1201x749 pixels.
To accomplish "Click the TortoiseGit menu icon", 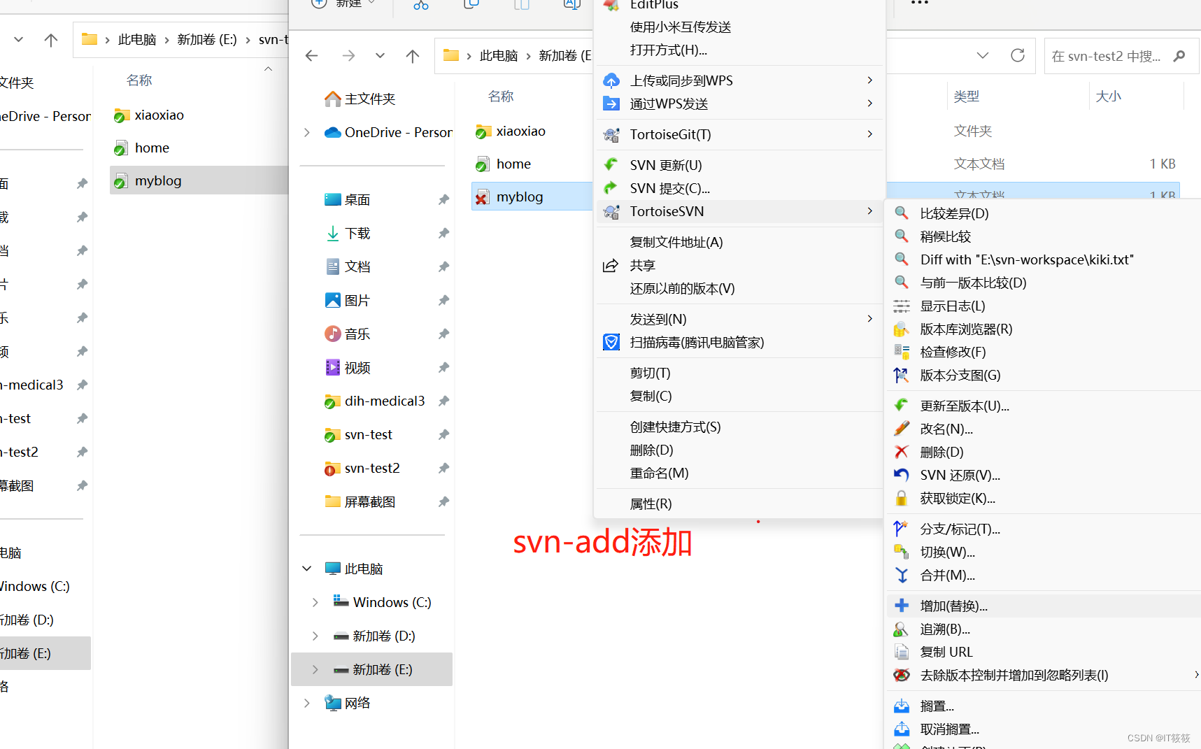I will click(x=611, y=134).
